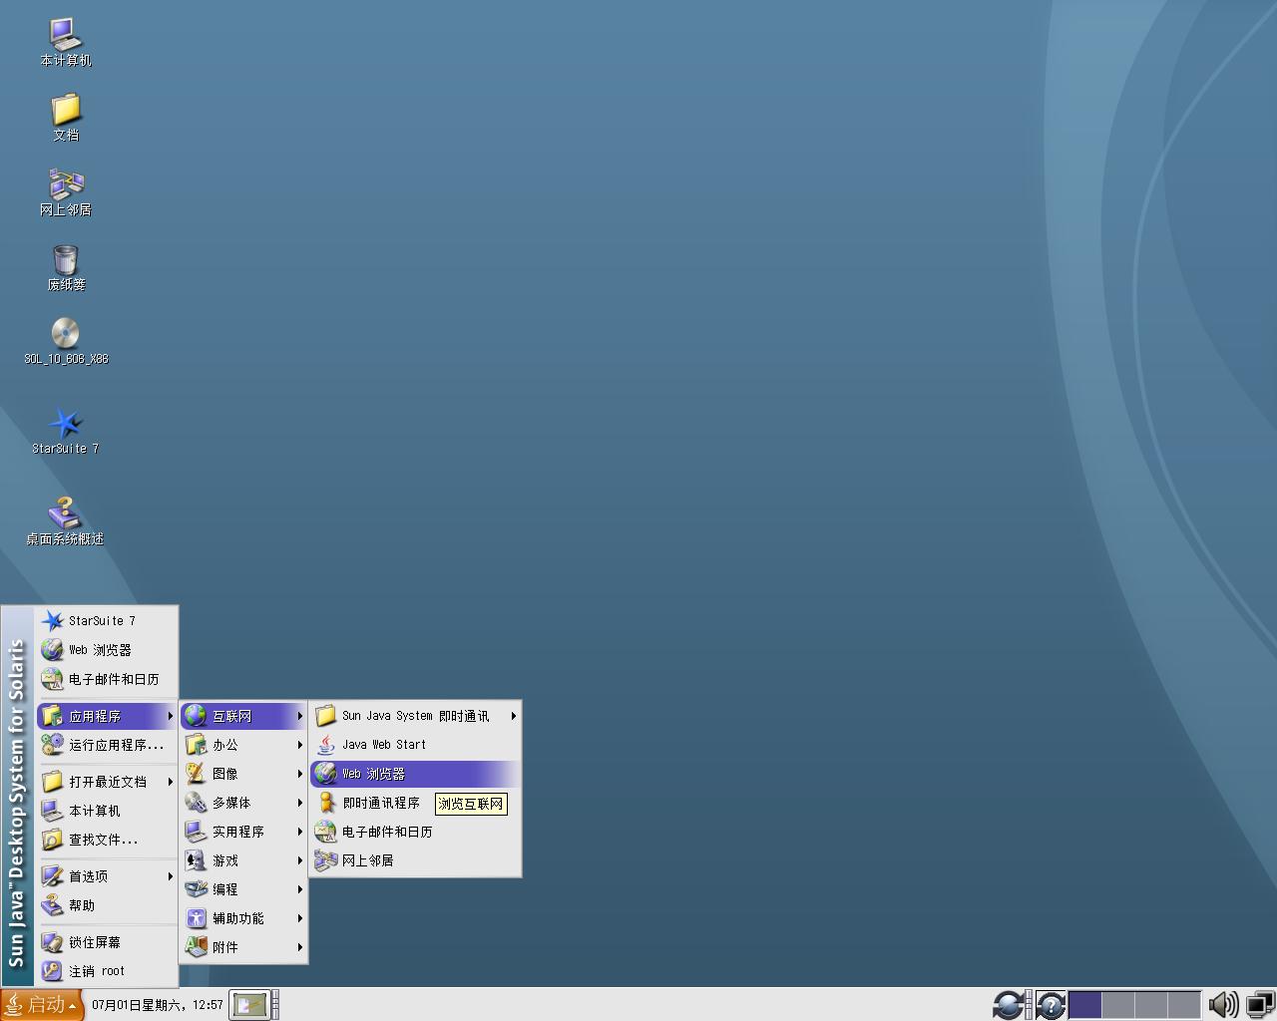Screen dimensions: 1277x1021
Task: Click the help question-mark icon in taskbar
Action: [1050, 1005]
